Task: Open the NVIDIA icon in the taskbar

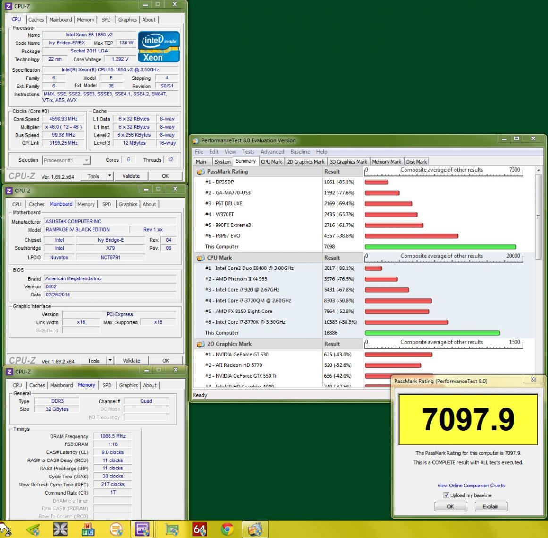Action: coord(34,529)
